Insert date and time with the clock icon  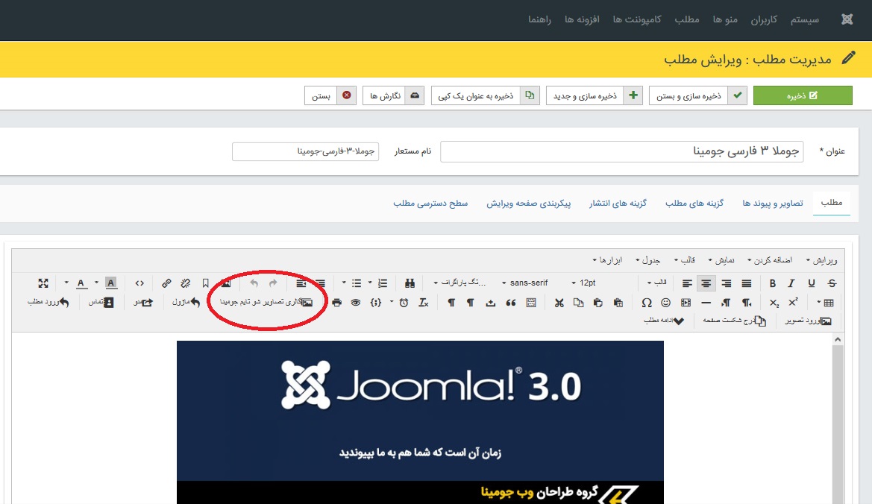click(x=404, y=303)
